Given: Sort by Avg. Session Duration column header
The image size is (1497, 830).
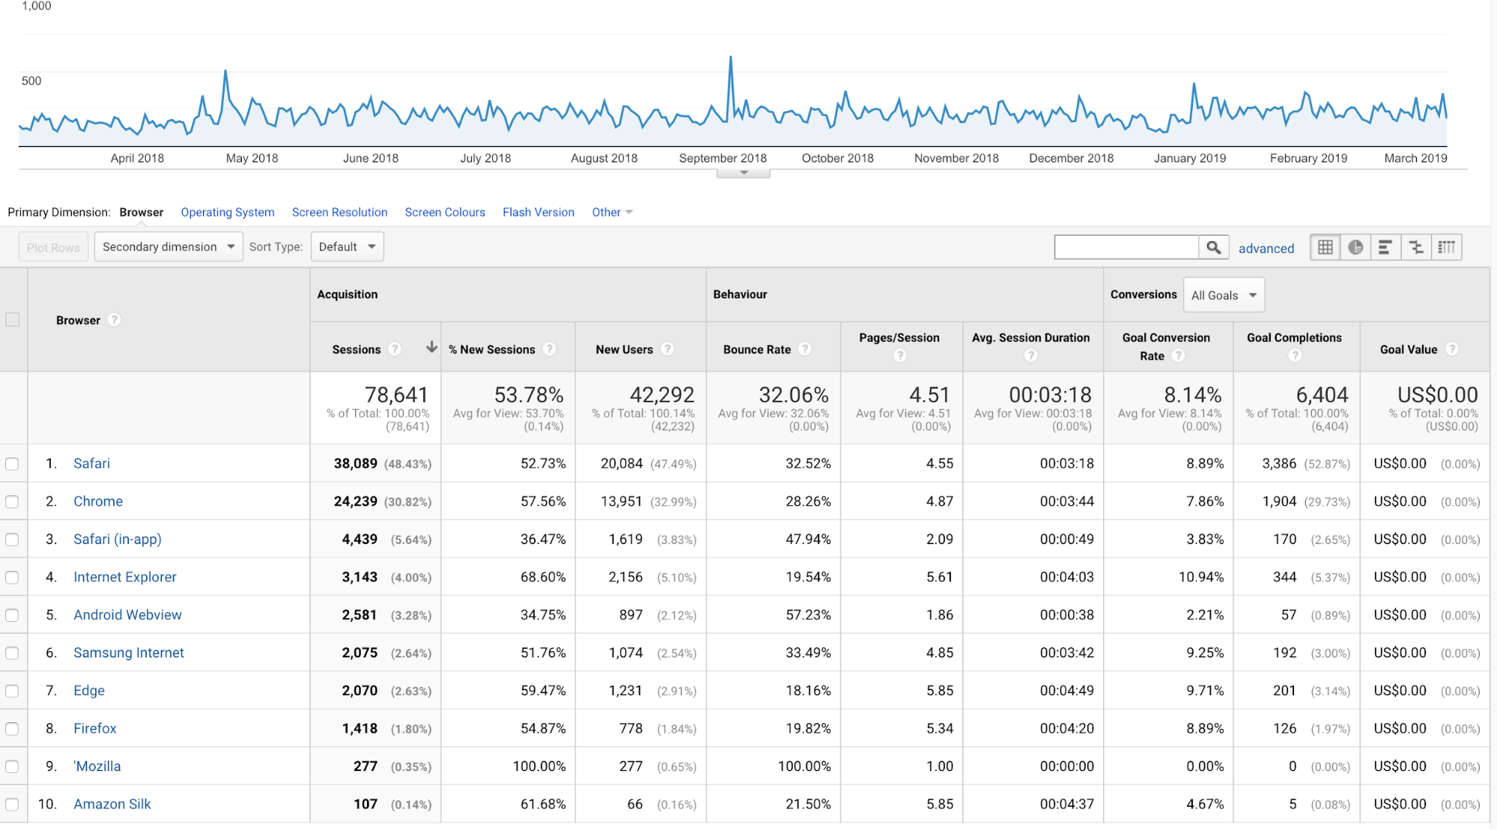Looking at the screenshot, I should point(1031,338).
